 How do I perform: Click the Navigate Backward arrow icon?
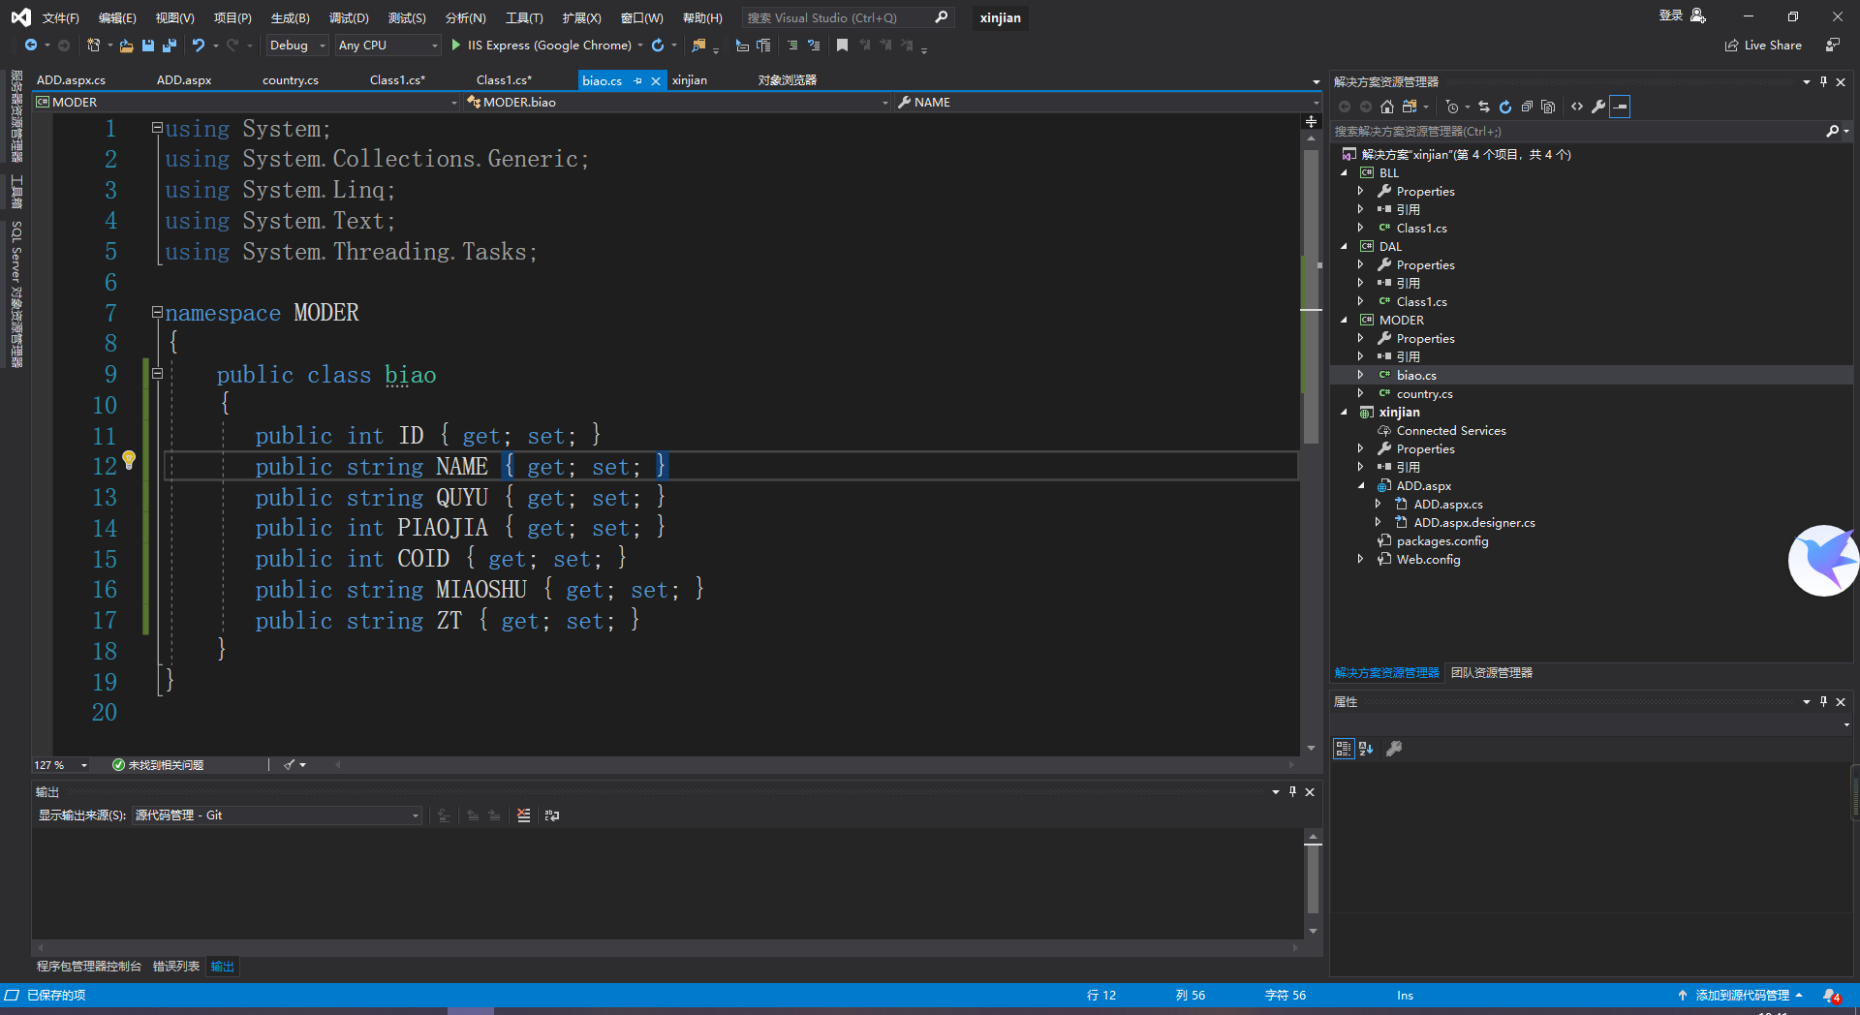click(x=31, y=45)
